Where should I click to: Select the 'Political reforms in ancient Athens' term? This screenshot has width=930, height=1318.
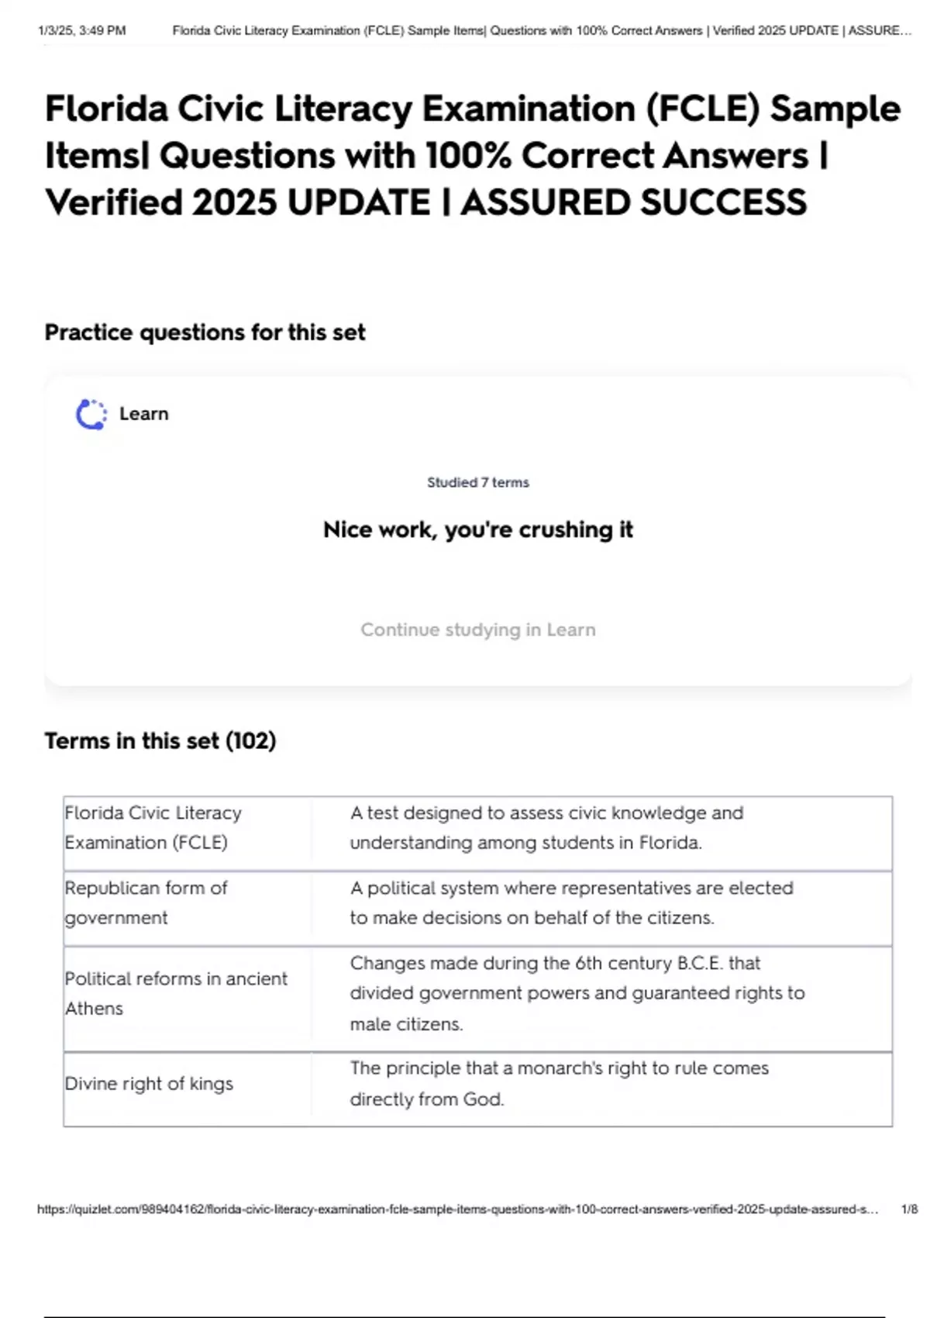(176, 993)
